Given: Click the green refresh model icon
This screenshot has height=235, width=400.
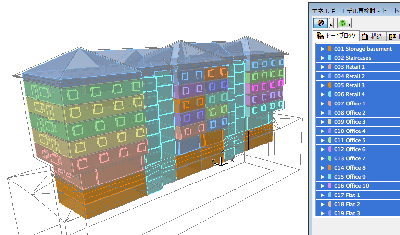Looking at the screenshot, I should (343, 23).
